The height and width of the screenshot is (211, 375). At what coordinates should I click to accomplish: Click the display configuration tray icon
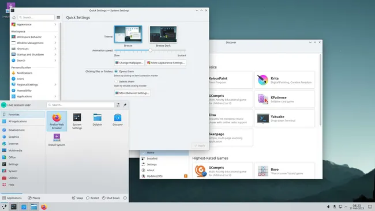pyautogui.click(x=340, y=207)
